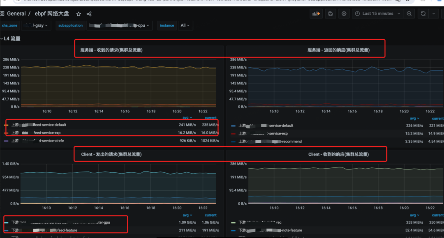The image size is (444, 238).
Task: Click the instance variable label
Action: [167, 25]
